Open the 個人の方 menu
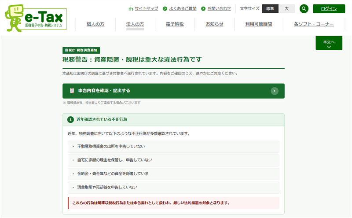The width and height of the screenshot is (352, 218). click(95, 24)
